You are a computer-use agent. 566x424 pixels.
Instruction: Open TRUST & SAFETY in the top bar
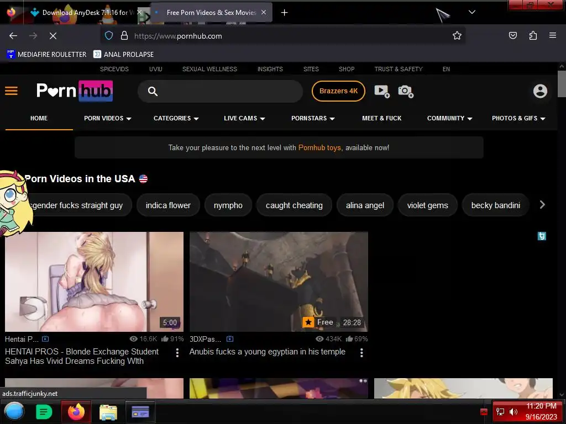pyautogui.click(x=399, y=69)
